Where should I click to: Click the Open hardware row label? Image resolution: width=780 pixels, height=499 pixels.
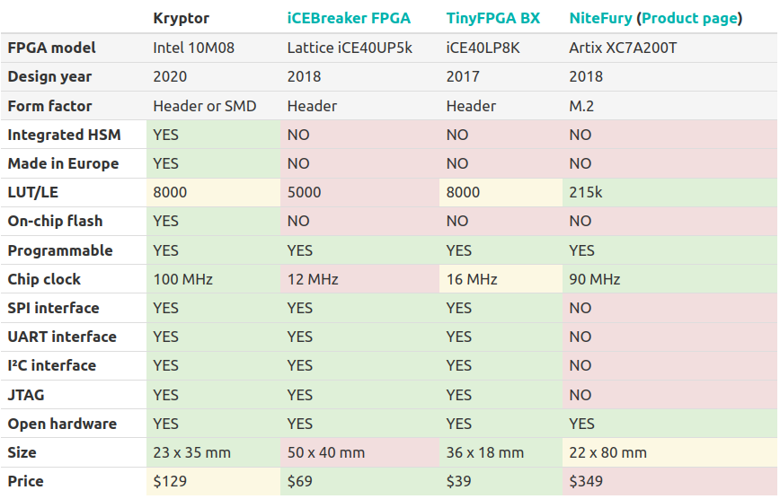62,424
